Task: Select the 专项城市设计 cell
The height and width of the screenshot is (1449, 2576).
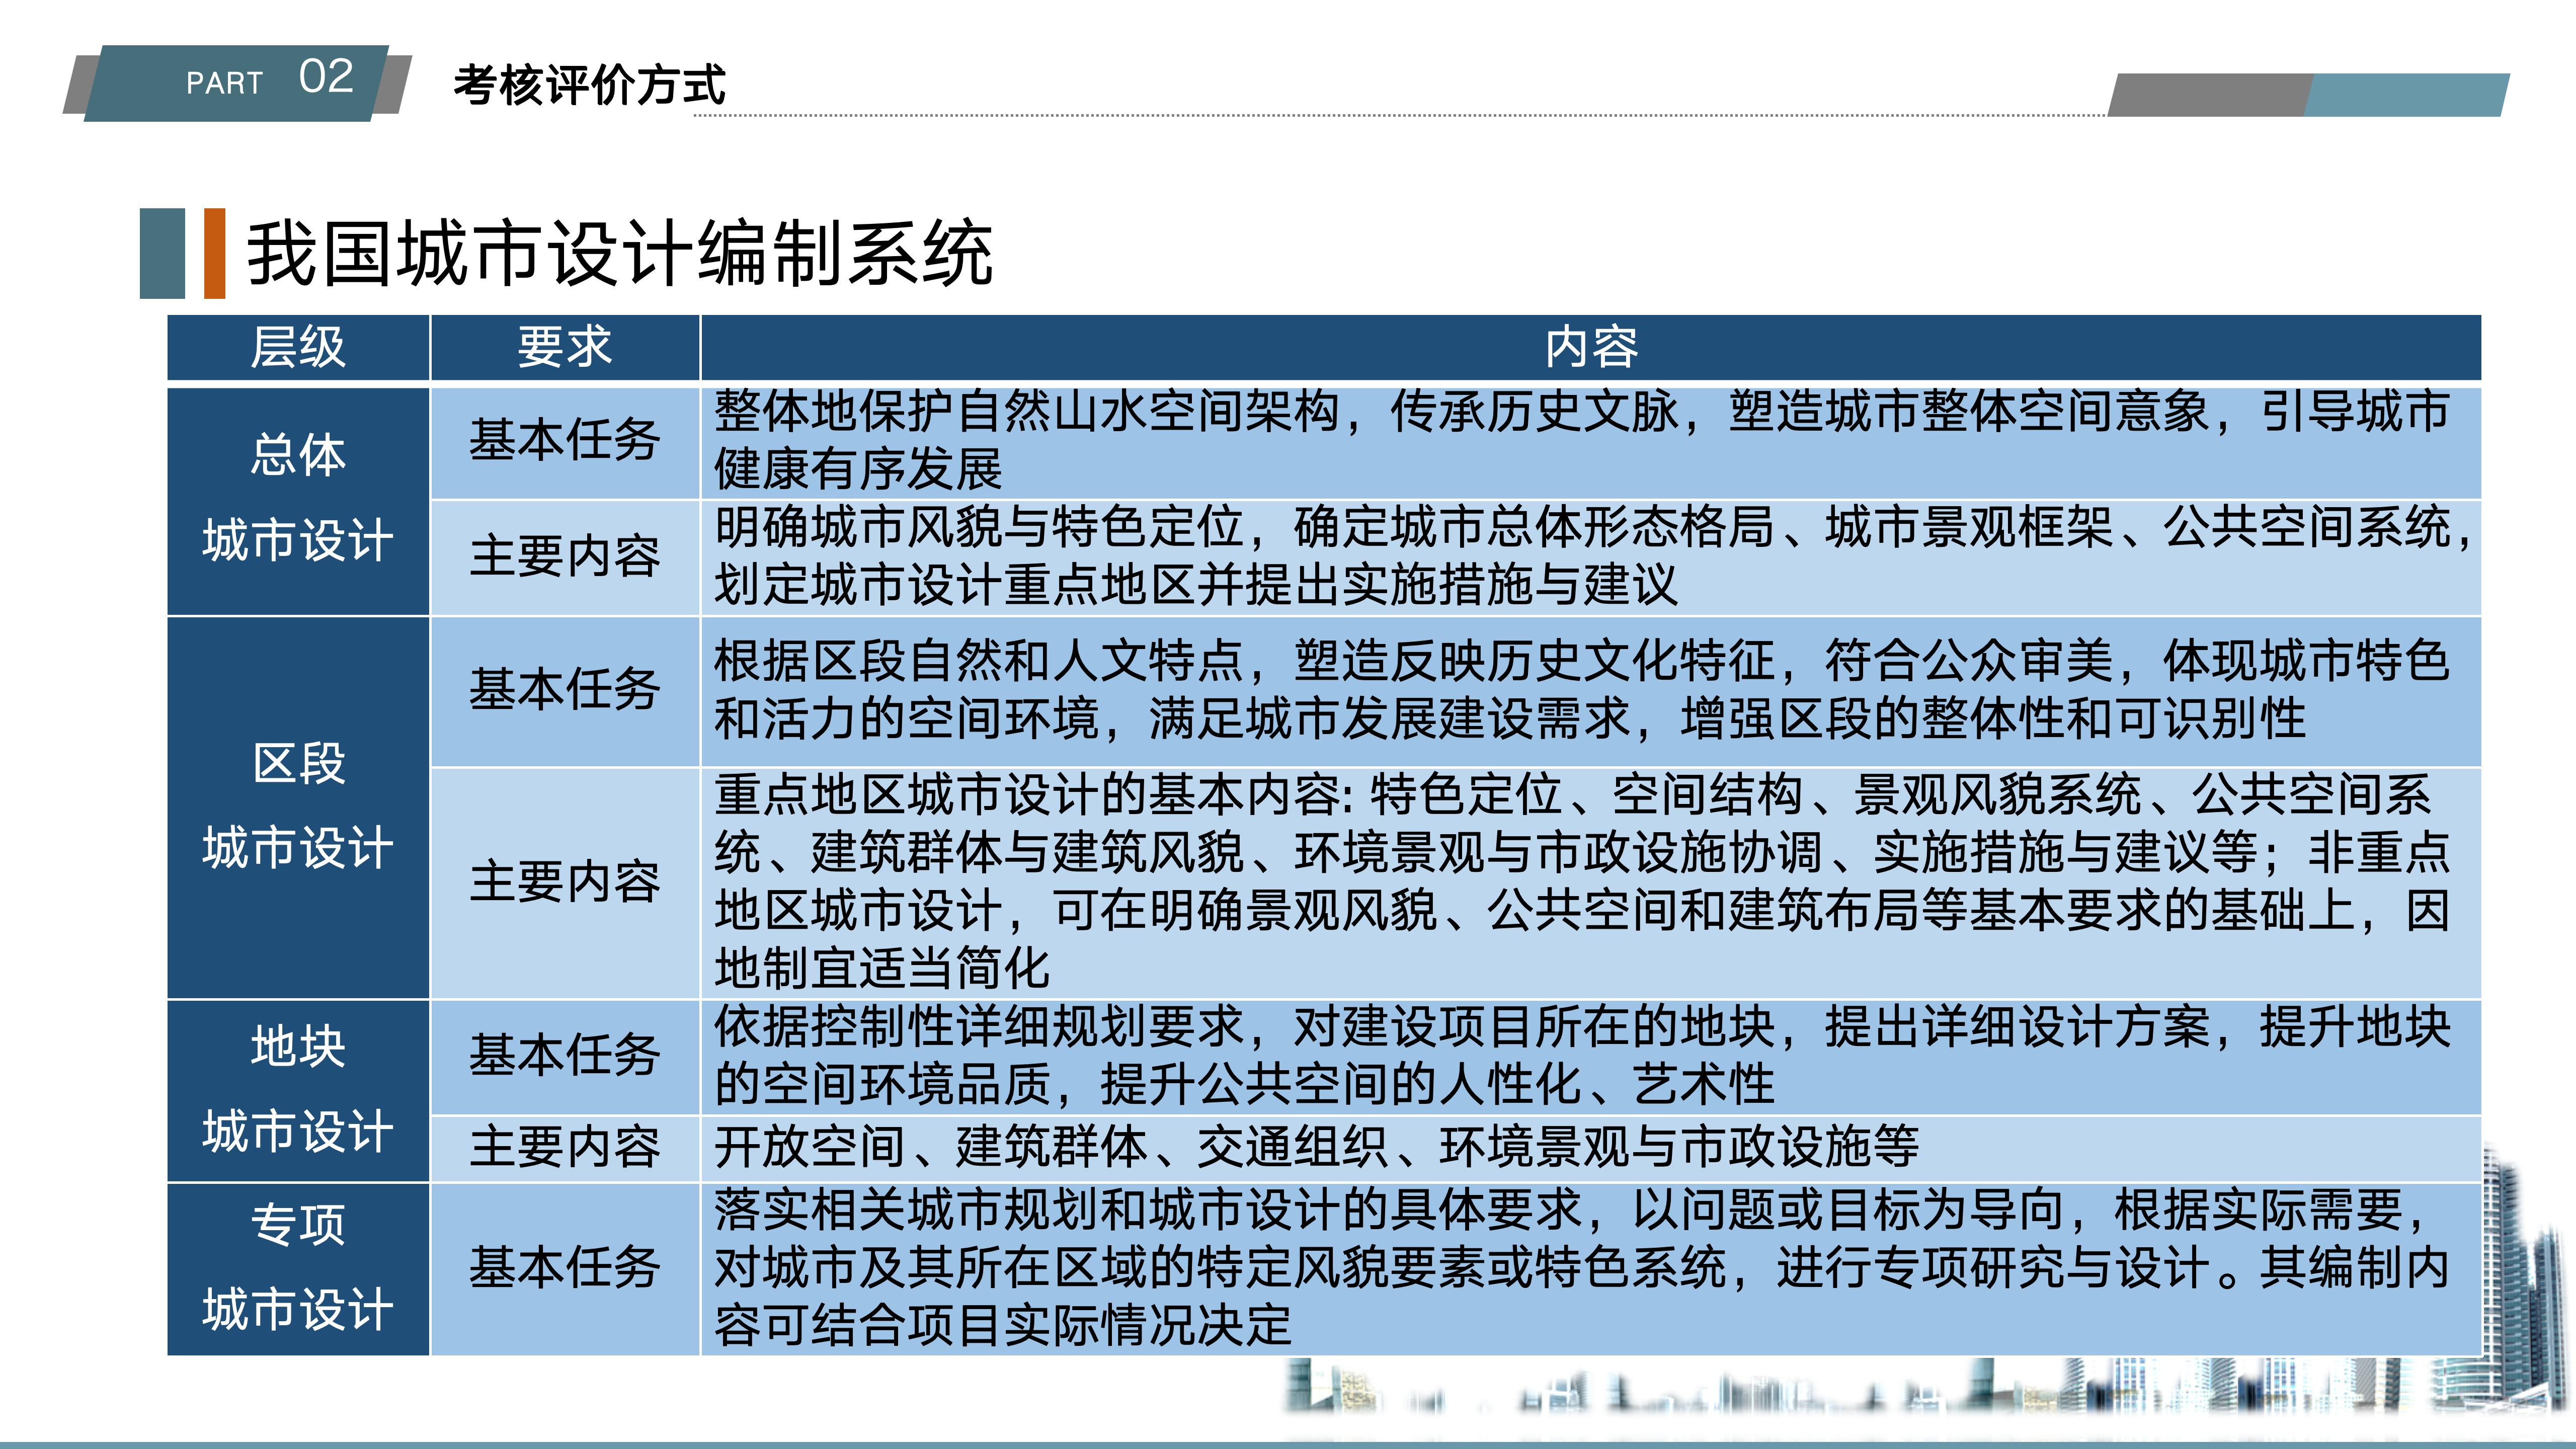Action: [x=298, y=1268]
